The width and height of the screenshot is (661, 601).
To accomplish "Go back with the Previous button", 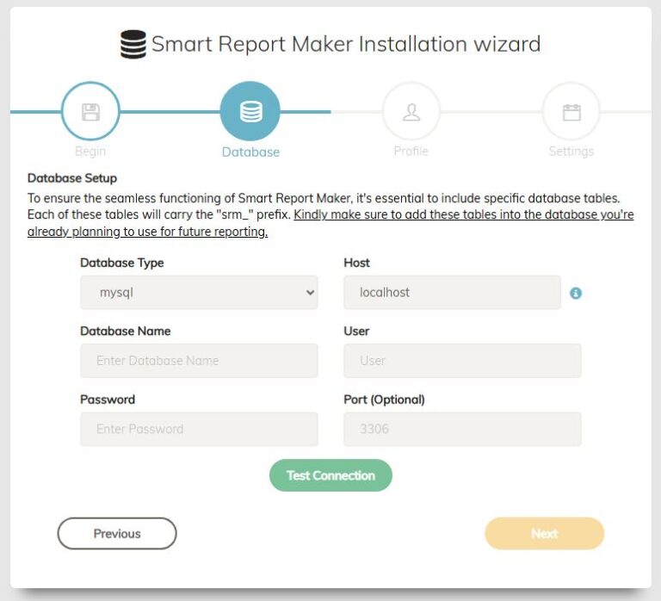I will (117, 534).
